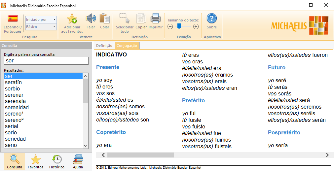
Task: Open the 'Básico' level dropdown
Action: [41, 27]
